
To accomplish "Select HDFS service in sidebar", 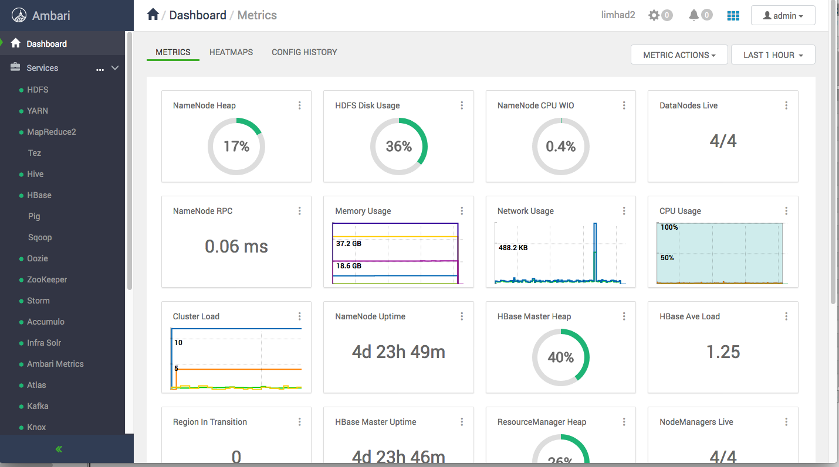I will coord(38,90).
